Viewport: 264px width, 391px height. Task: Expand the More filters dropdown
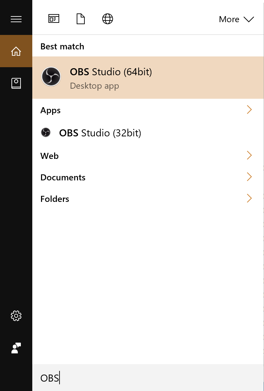click(236, 19)
